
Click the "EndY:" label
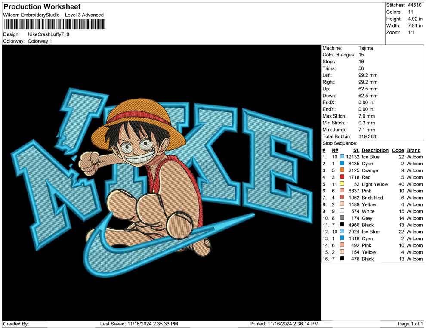click(x=329, y=109)
